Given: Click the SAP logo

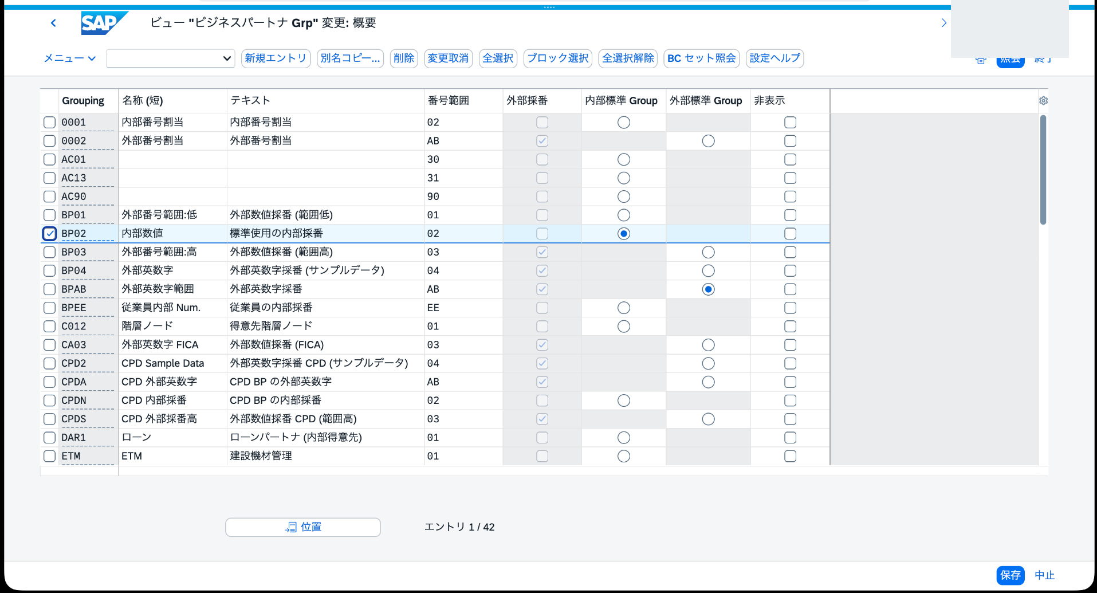Looking at the screenshot, I should [104, 23].
